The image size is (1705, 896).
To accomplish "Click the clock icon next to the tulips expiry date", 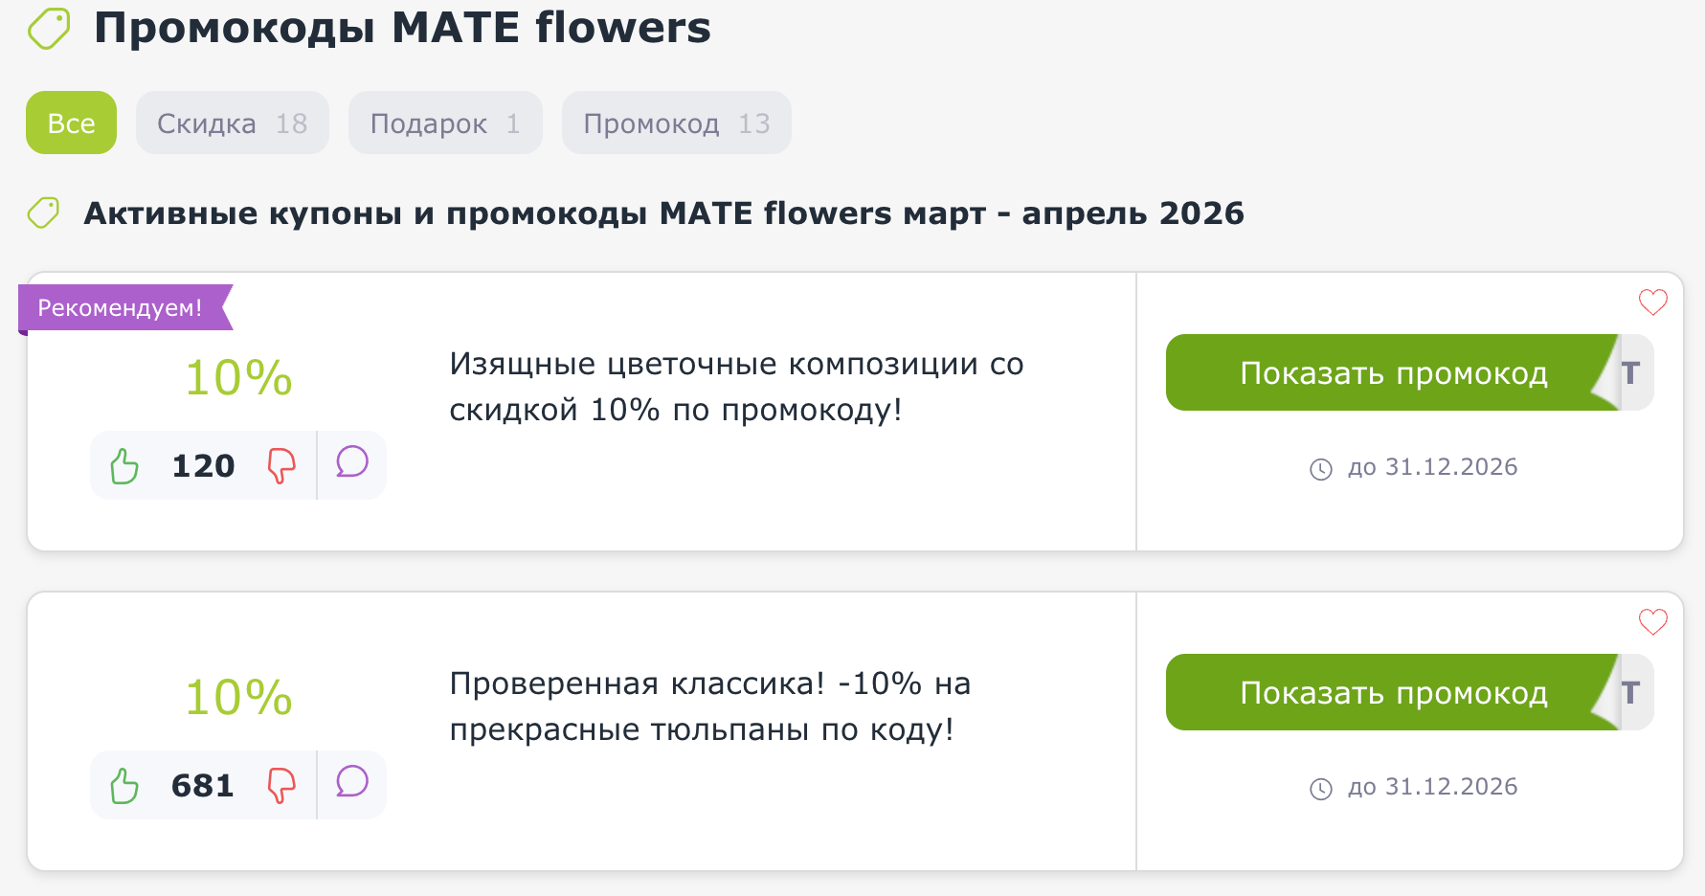I will (x=1321, y=787).
